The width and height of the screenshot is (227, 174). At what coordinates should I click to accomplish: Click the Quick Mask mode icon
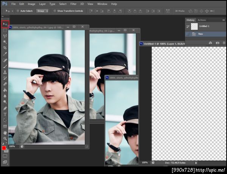pyautogui.click(x=5, y=156)
